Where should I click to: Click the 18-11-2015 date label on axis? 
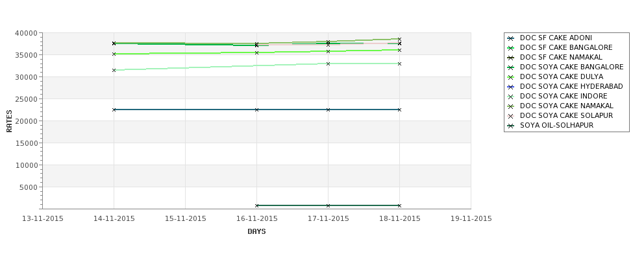[400, 218]
